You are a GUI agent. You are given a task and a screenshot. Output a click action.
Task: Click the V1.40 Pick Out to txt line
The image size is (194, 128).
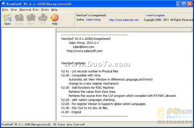85,108
